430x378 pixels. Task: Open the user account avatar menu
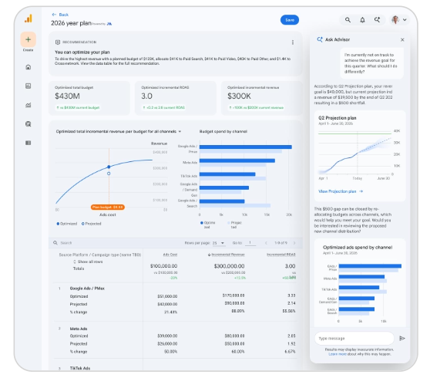[399, 20]
